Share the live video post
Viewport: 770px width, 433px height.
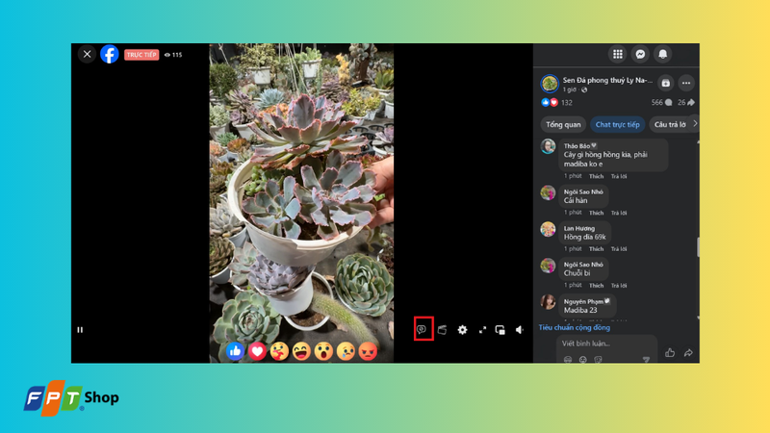(688, 352)
